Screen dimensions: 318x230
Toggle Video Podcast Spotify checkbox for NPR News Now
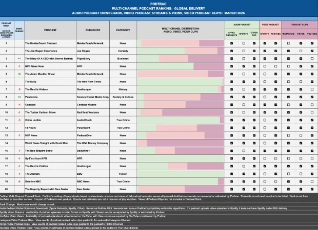click(265, 66)
